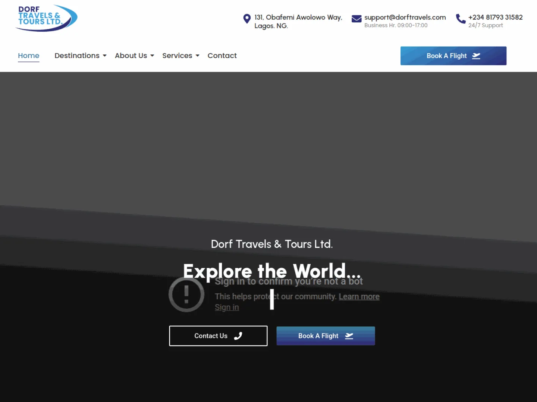This screenshot has width=537, height=402.
Task: Expand the About Us dropdown arrow
Action: (152, 56)
